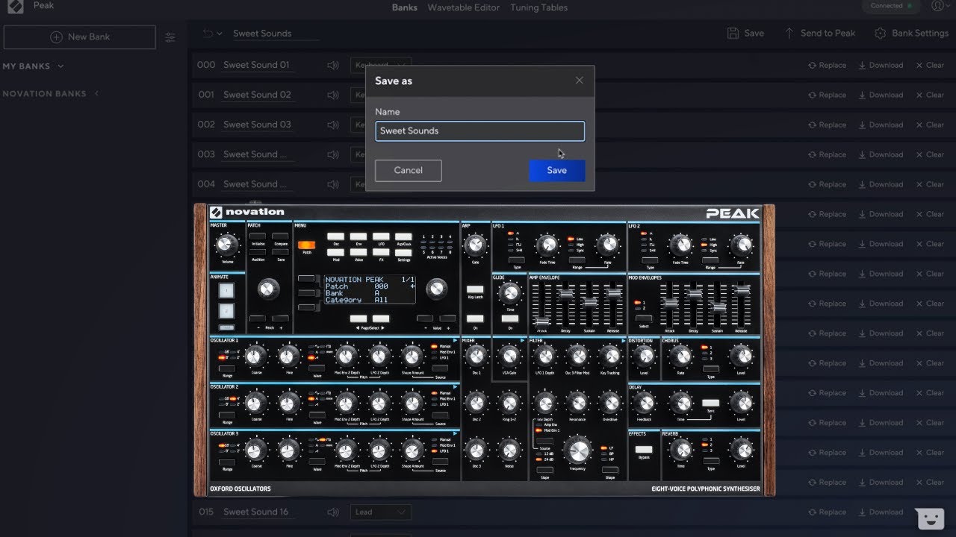Clear the Sweet Sound 16 slot
956x537 pixels.
930,512
